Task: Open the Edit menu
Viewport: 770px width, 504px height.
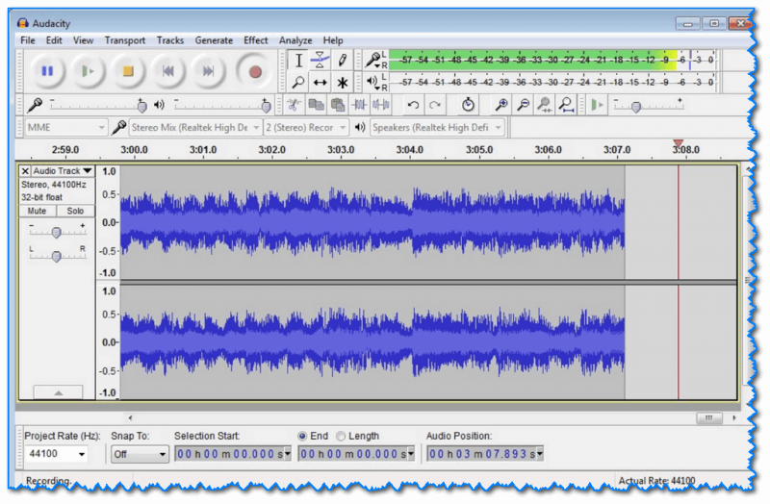Action: tap(54, 40)
